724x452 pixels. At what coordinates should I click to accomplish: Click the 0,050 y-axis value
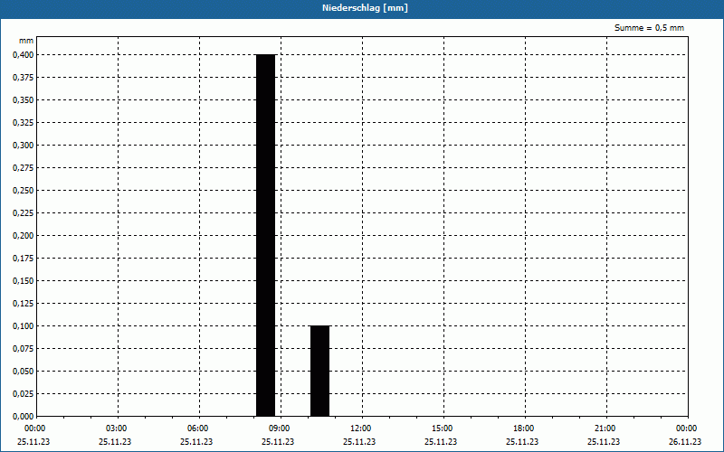click(24, 372)
